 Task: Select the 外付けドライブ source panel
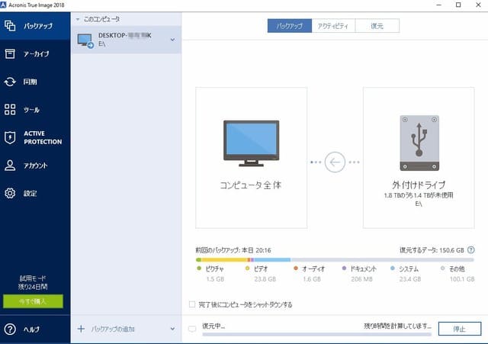pos(419,157)
